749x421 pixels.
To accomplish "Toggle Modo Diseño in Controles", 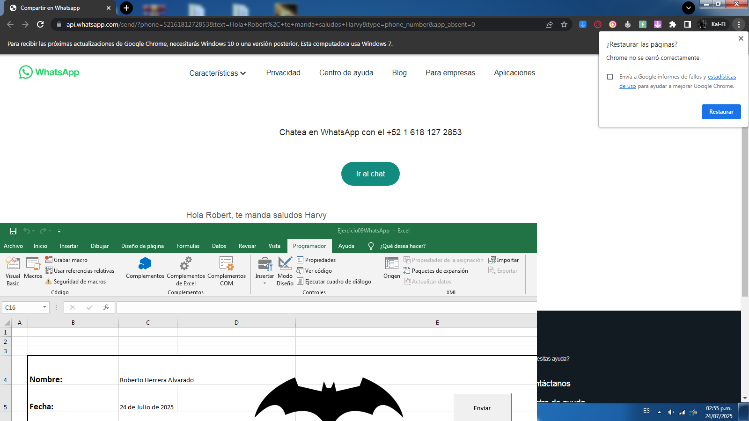I will 285,270.
